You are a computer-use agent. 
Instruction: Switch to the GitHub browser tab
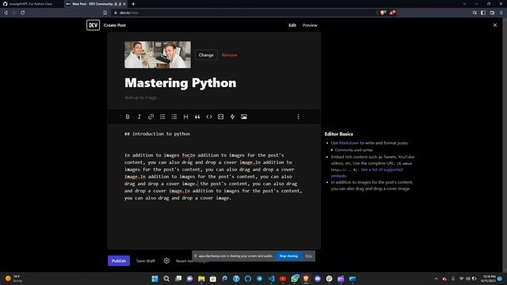[31, 4]
